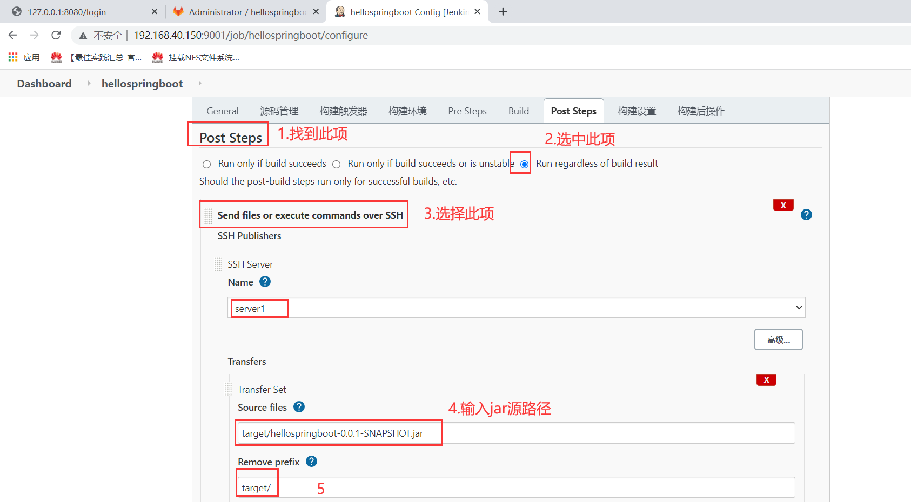
Task: Switch to the 源码管理 tab
Action: 279,111
